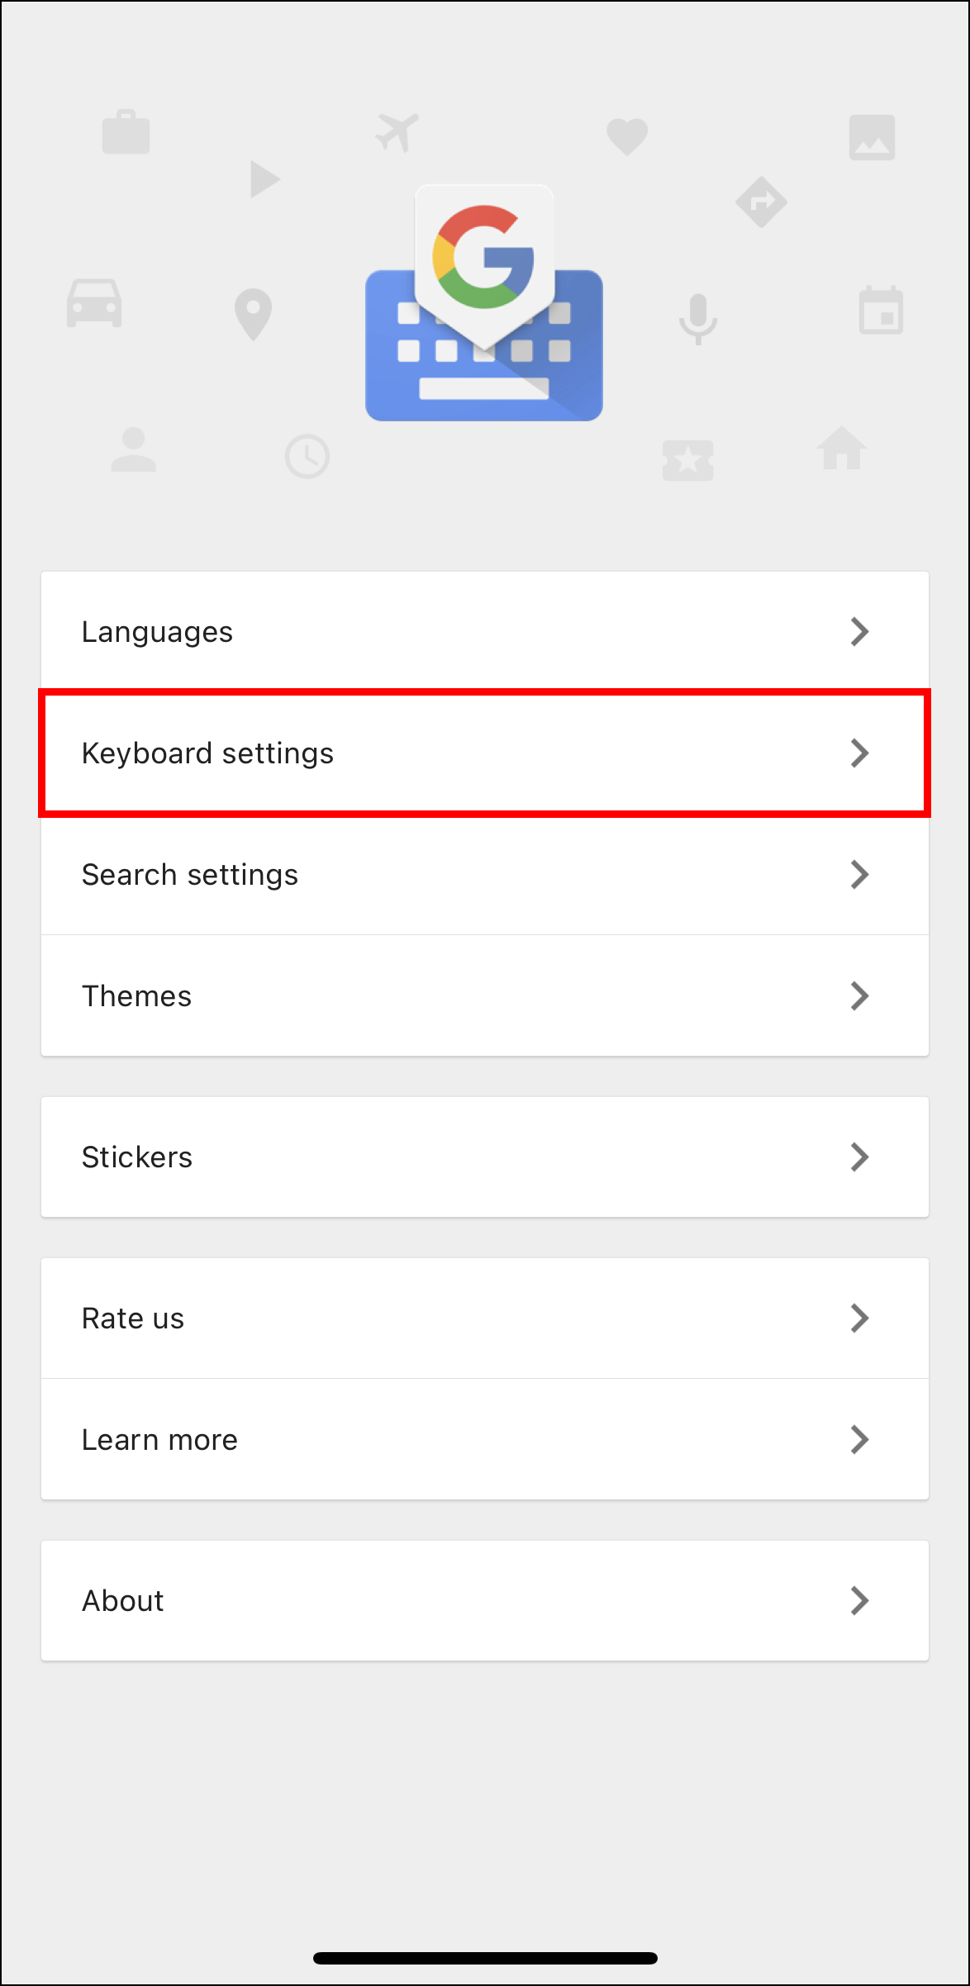Screen dimensions: 970x1986
Task: Click the chevron beside Themes
Action: (860, 996)
